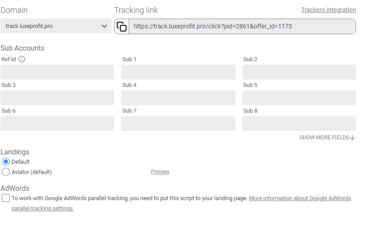The height and width of the screenshot is (225, 368).
Task: Enable the AdWords parallel tracking checkbox
Action: [x=6, y=198]
